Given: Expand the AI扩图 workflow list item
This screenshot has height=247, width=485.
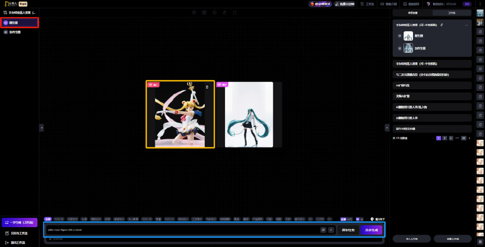Looking at the screenshot, I should pos(432,85).
